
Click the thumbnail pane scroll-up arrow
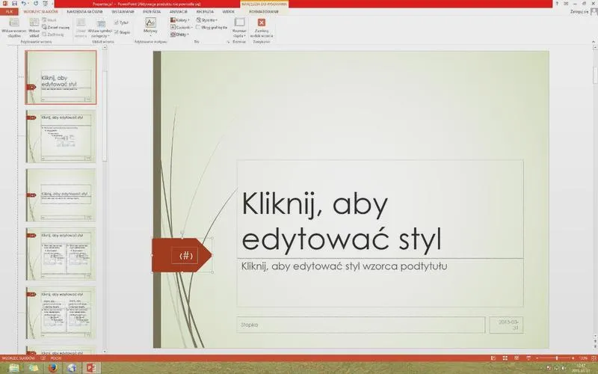105,48
